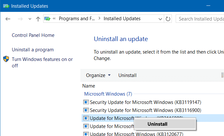Open Turn Windows features on or off
The image size is (224, 136).
pyautogui.click(x=42, y=63)
